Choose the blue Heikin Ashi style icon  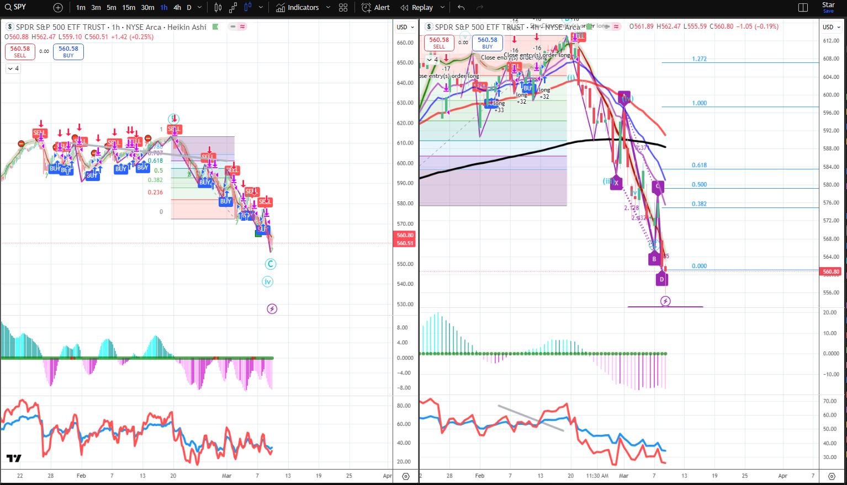click(x=248, y=7)
